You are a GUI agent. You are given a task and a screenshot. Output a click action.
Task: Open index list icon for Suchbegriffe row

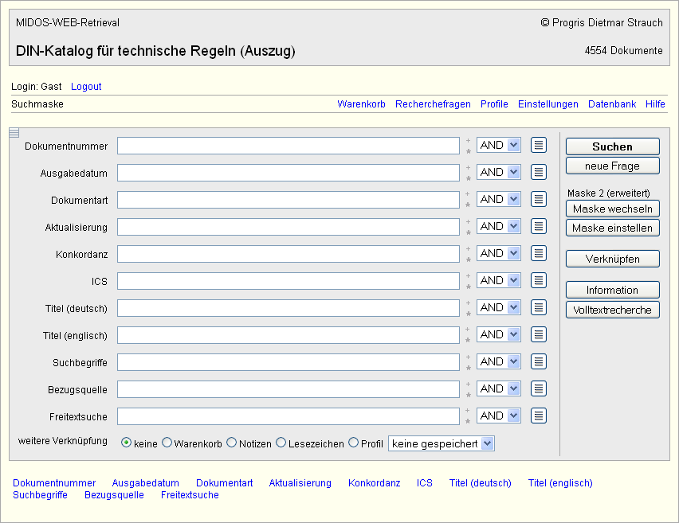point(539,361)
